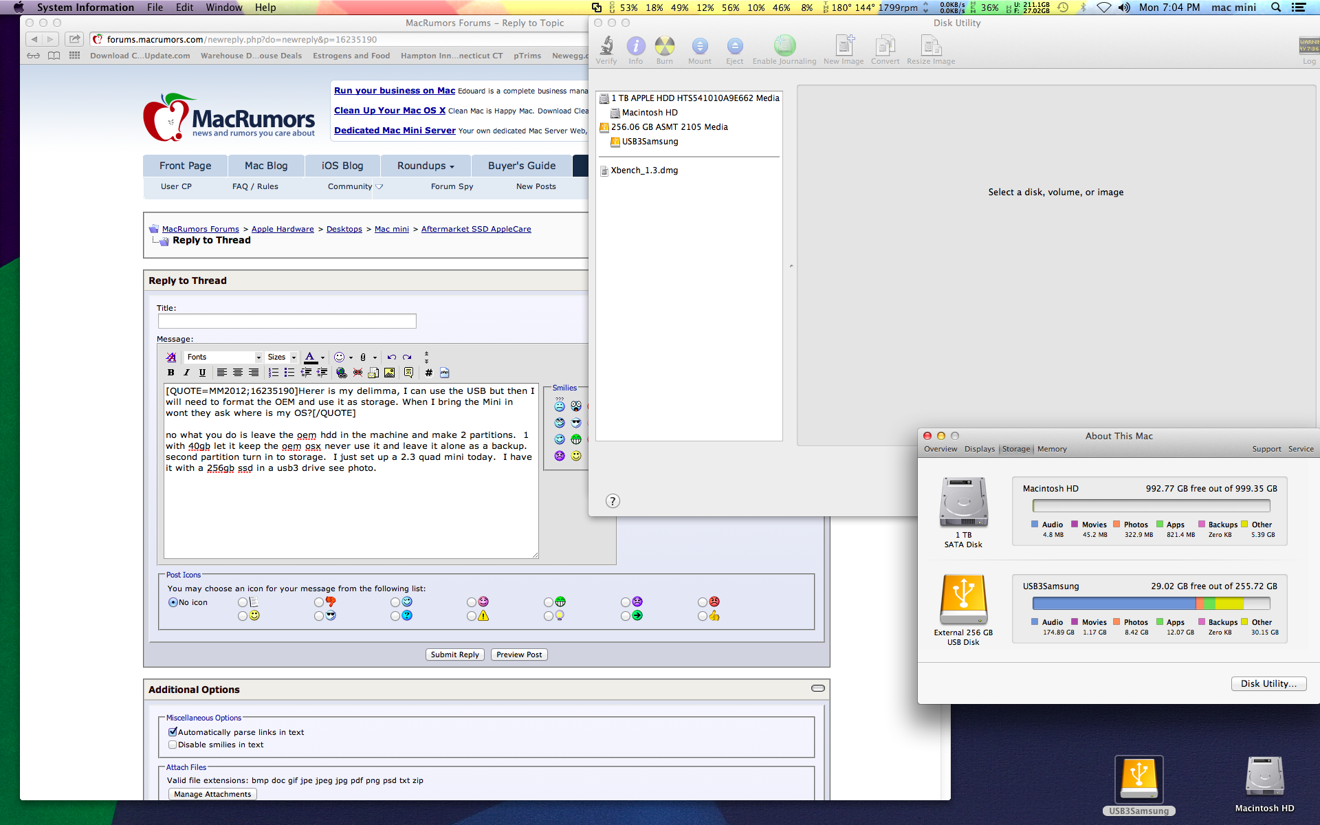
Task: Select the thumbs up post icon radio
Action: (x=702, y=616)
